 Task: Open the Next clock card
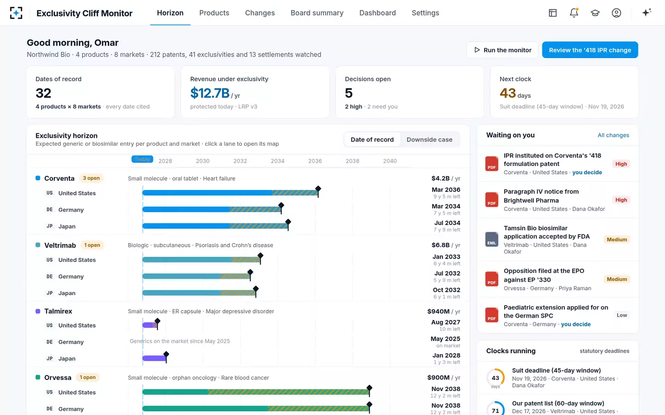click(x=564, y=92)
